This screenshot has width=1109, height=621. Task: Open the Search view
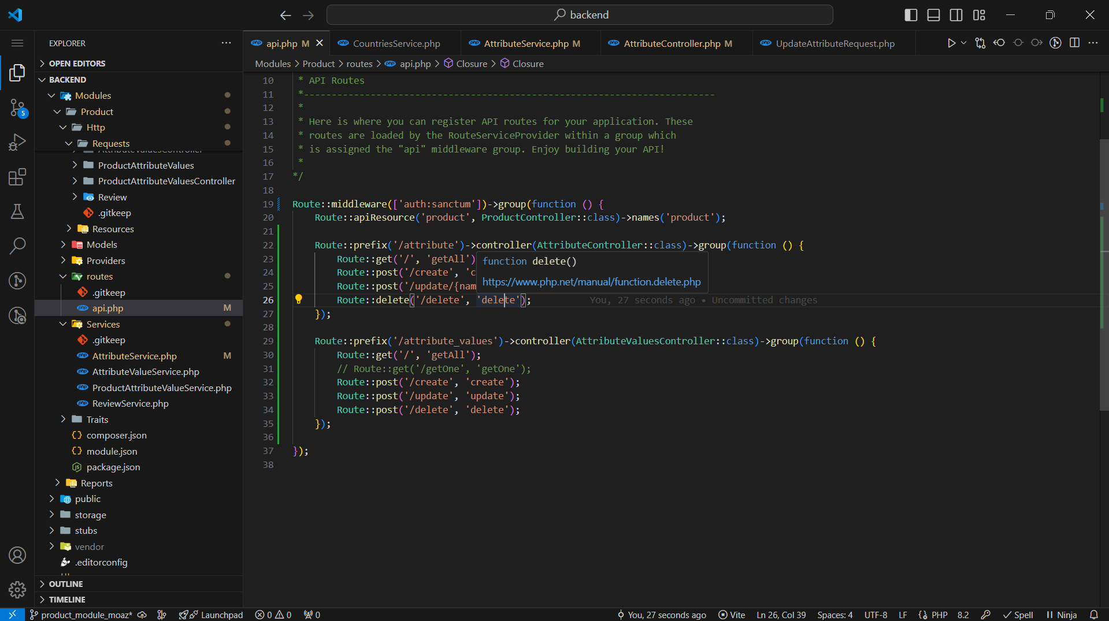[x=17, y=246]
